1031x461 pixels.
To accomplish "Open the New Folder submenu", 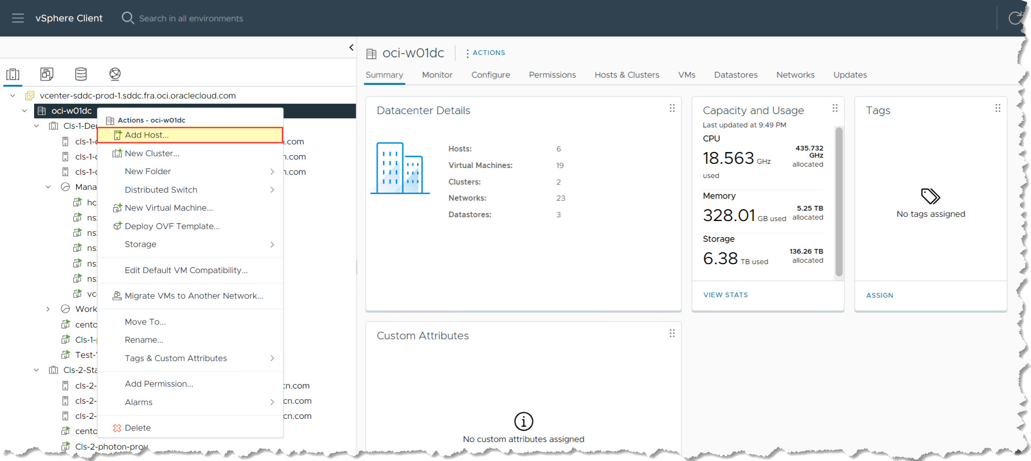I will pos(190,171).
